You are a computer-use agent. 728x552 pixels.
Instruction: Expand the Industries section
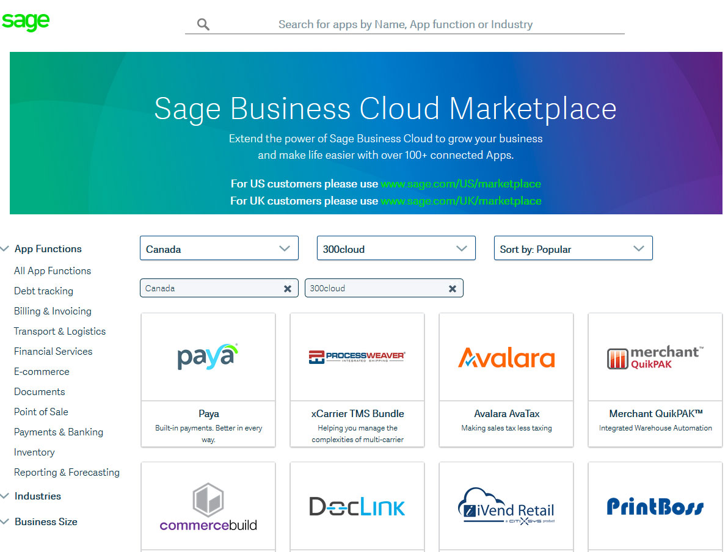click(x=37, y=496)
